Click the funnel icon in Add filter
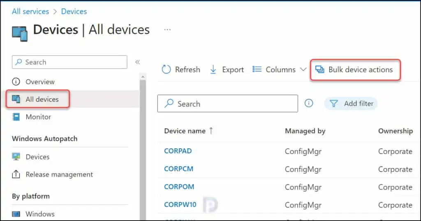 (x=333, y=104)
